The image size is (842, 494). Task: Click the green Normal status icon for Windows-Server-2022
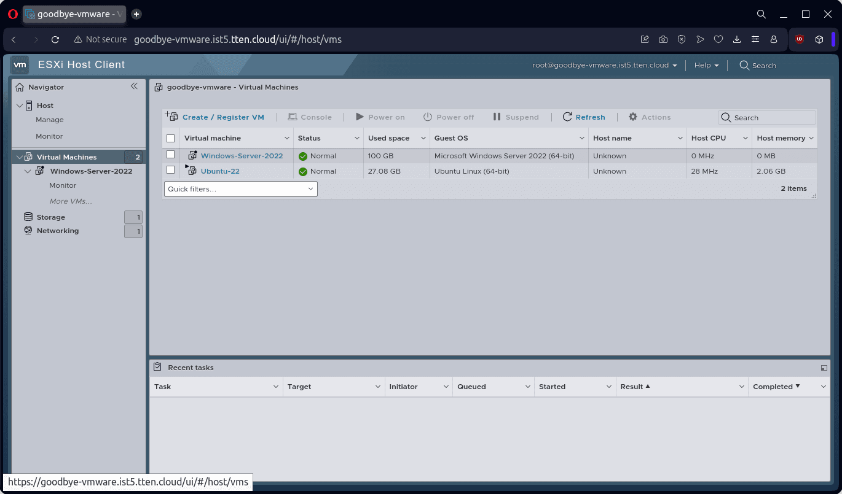point(302,156)
